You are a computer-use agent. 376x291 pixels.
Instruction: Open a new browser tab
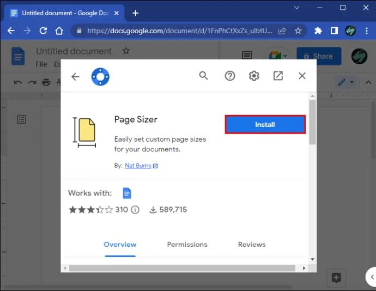(136, 13)
